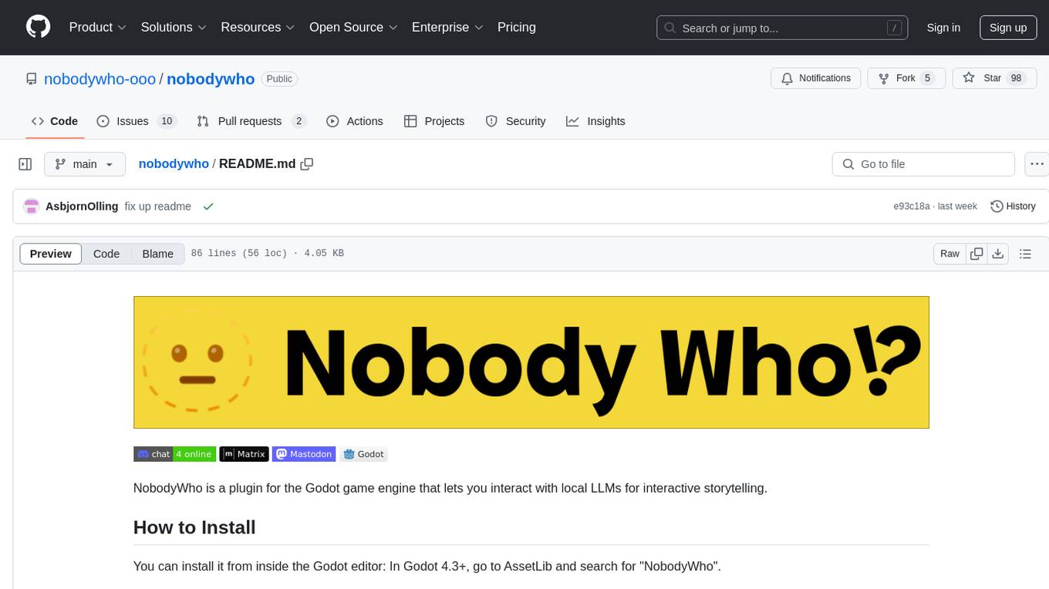Toggle the file tree side panel
This screenshot has width=1049, height=589.
(25, 164)
